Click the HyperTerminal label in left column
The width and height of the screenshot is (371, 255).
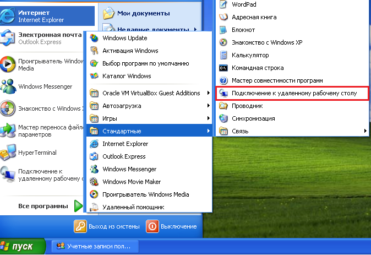[x=37, y=153]
